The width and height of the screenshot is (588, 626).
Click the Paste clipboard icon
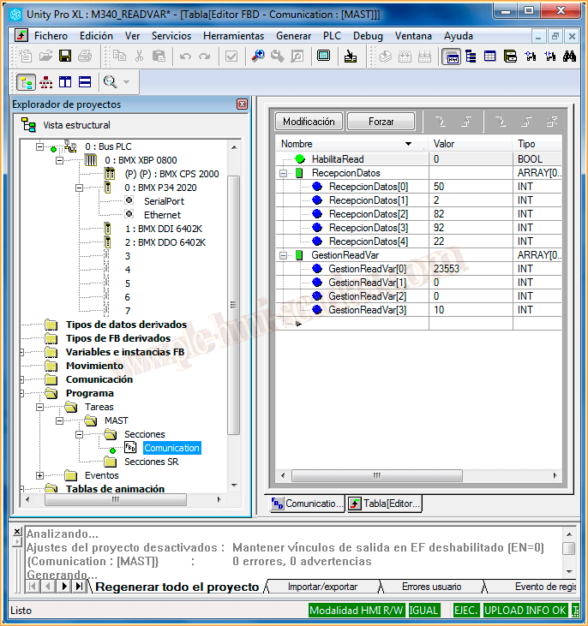point(159,56)
